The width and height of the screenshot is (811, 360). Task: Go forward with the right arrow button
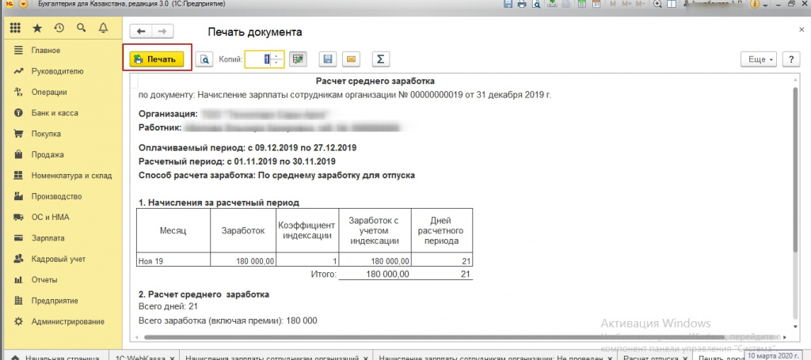pyautogui.click(x=162, y=32)
